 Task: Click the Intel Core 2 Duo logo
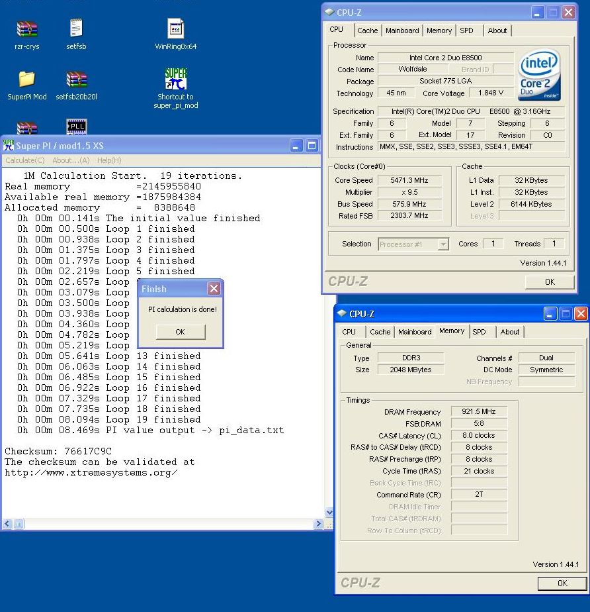[540, 75]
